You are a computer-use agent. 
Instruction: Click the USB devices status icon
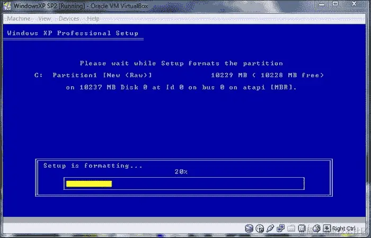270,228
